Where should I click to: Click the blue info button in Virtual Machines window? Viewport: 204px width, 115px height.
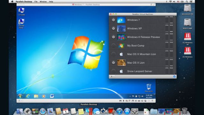pos(174,77)
